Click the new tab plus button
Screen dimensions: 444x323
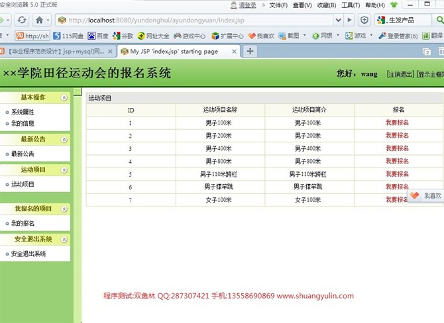250,51
